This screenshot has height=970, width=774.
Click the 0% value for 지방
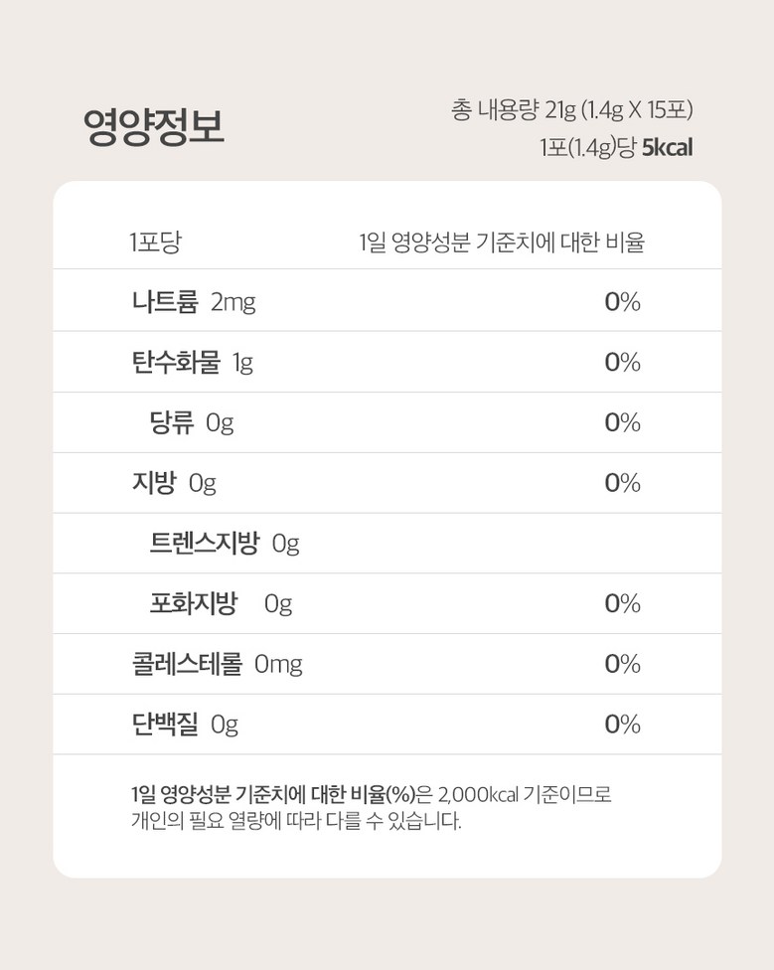point(622,484)
